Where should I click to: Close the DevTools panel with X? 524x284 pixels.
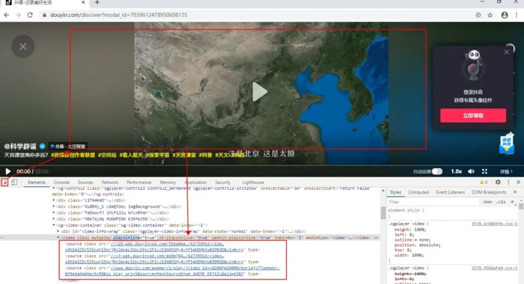coord(518,182)
